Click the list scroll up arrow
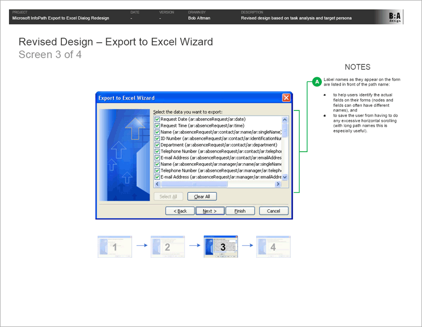The image size is (422, 327). (x=285, y=119)
